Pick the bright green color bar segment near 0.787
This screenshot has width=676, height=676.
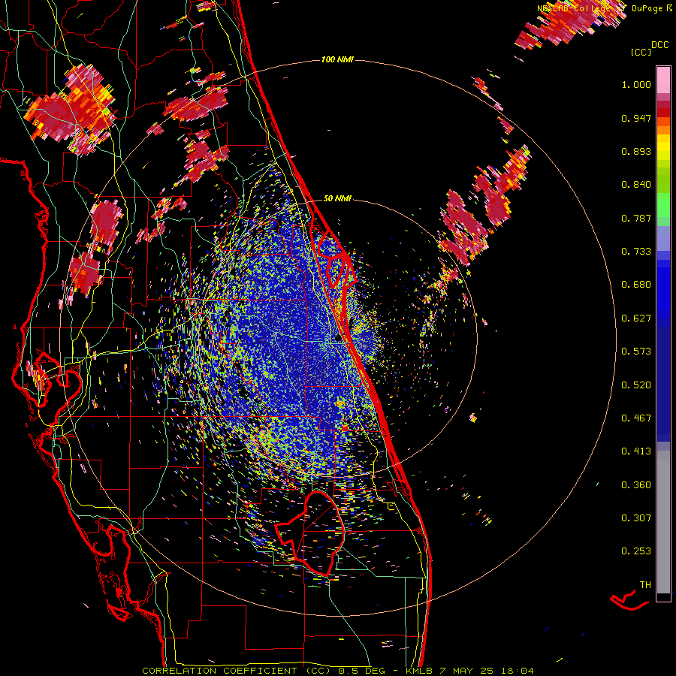[663, 205]
